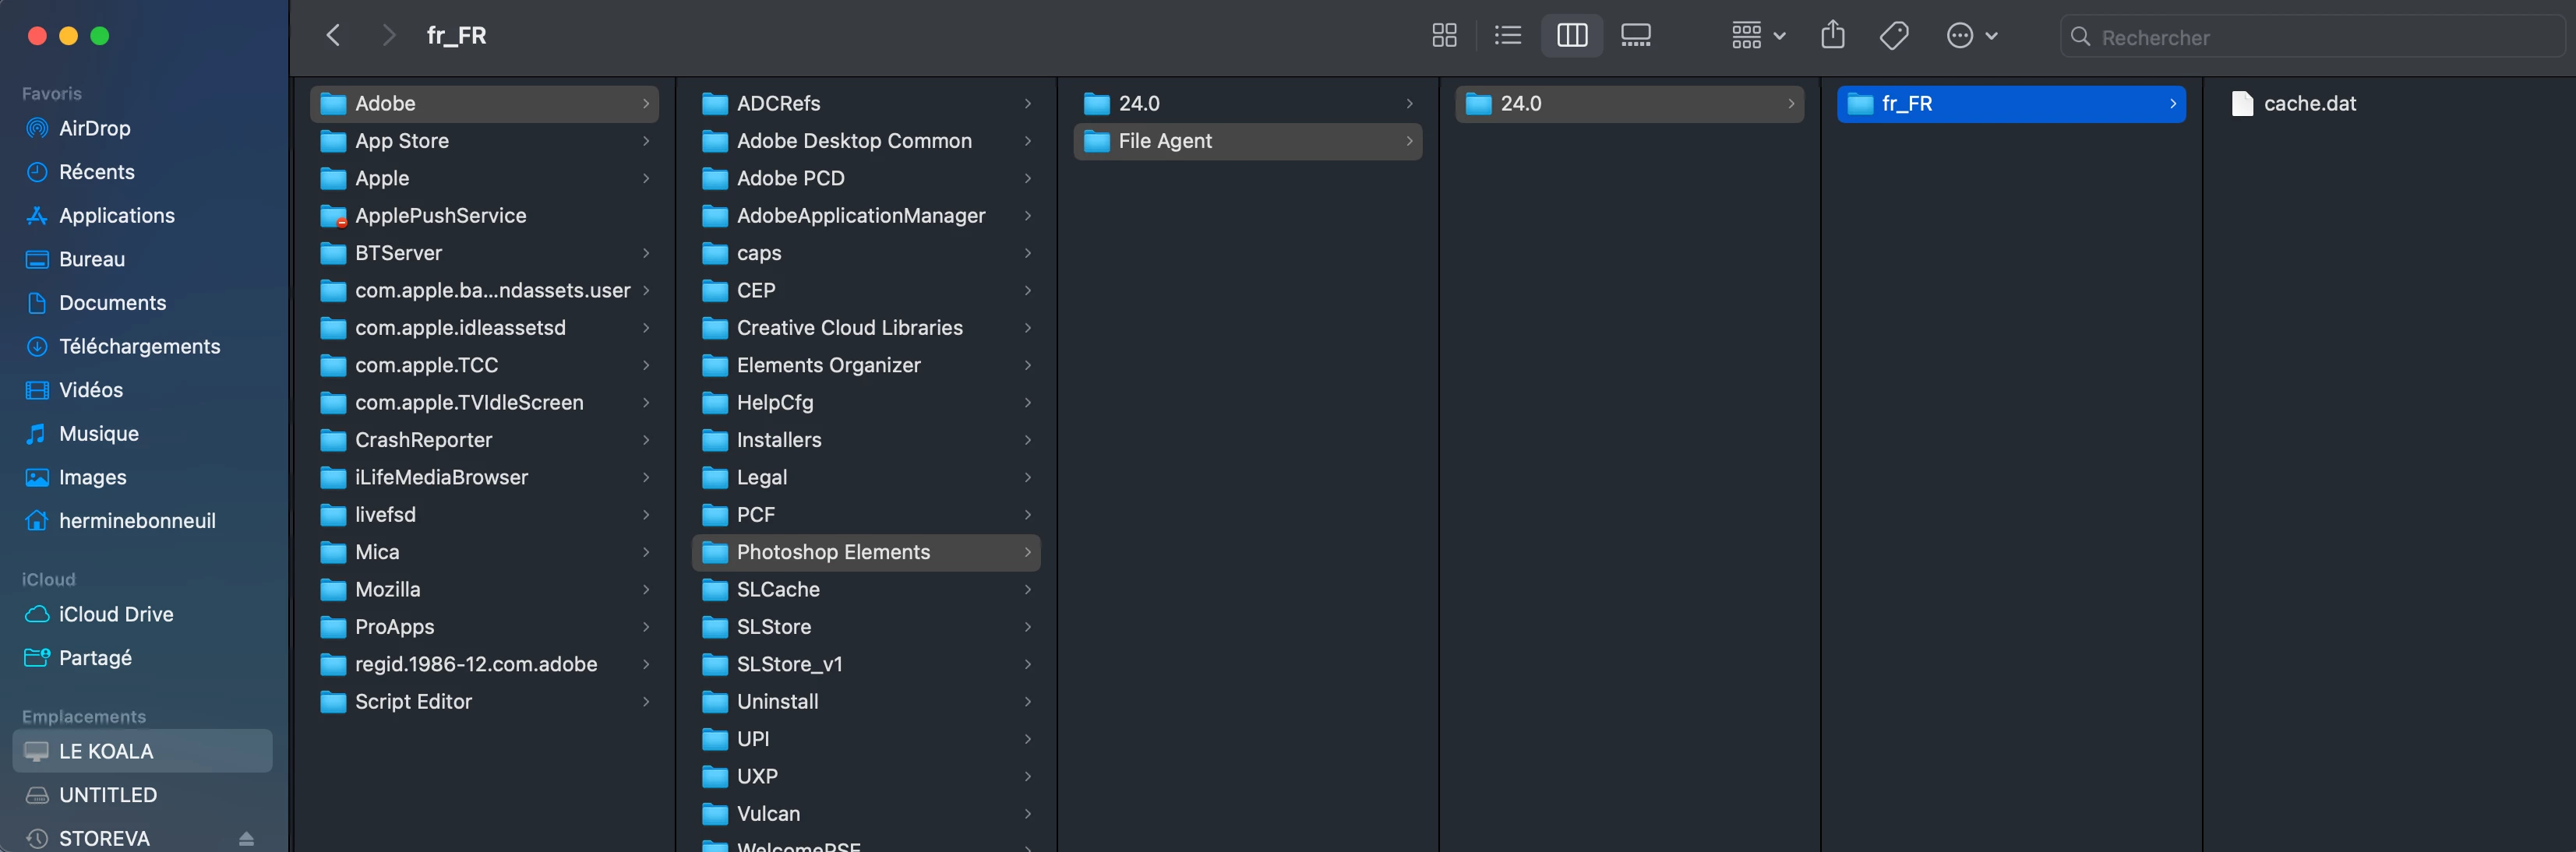
Task: Open Téléchargements in the sidebar
Action: (x=139, y=346)
